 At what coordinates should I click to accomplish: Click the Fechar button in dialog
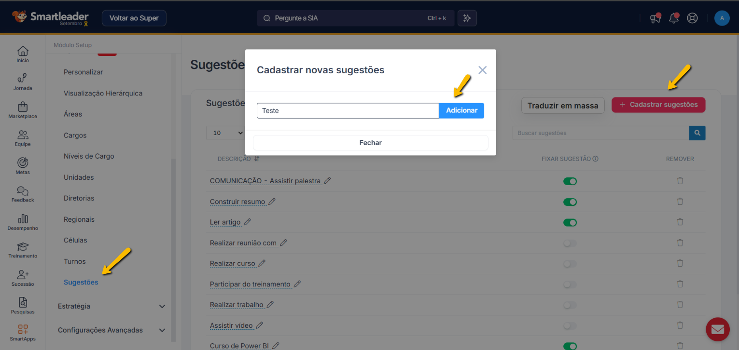(x=370, y=143)
